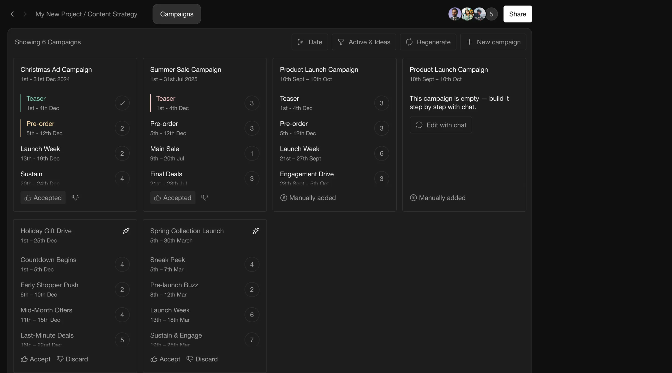The height and width of the screenshot is (373, 672).
Task: Open Content Strategy breadcrumb
Action: tap(112, 14)
